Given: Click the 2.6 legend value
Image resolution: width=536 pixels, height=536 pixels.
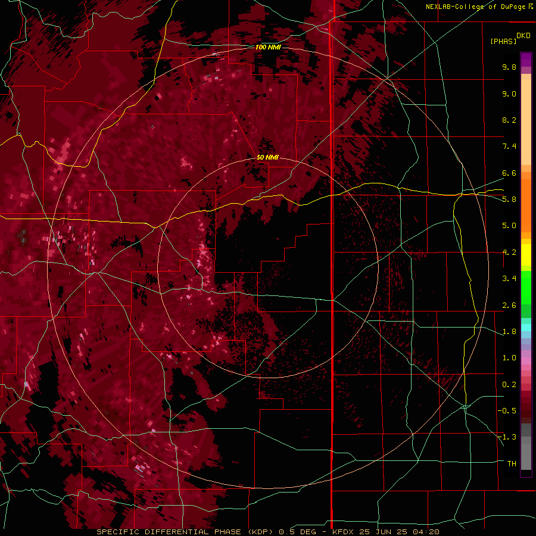Looking at the screenshot, I should point(509,306).
